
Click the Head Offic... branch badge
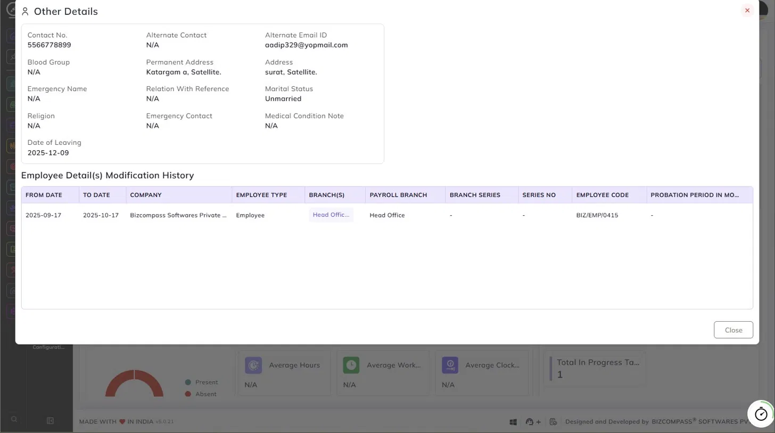click(331, 215)
